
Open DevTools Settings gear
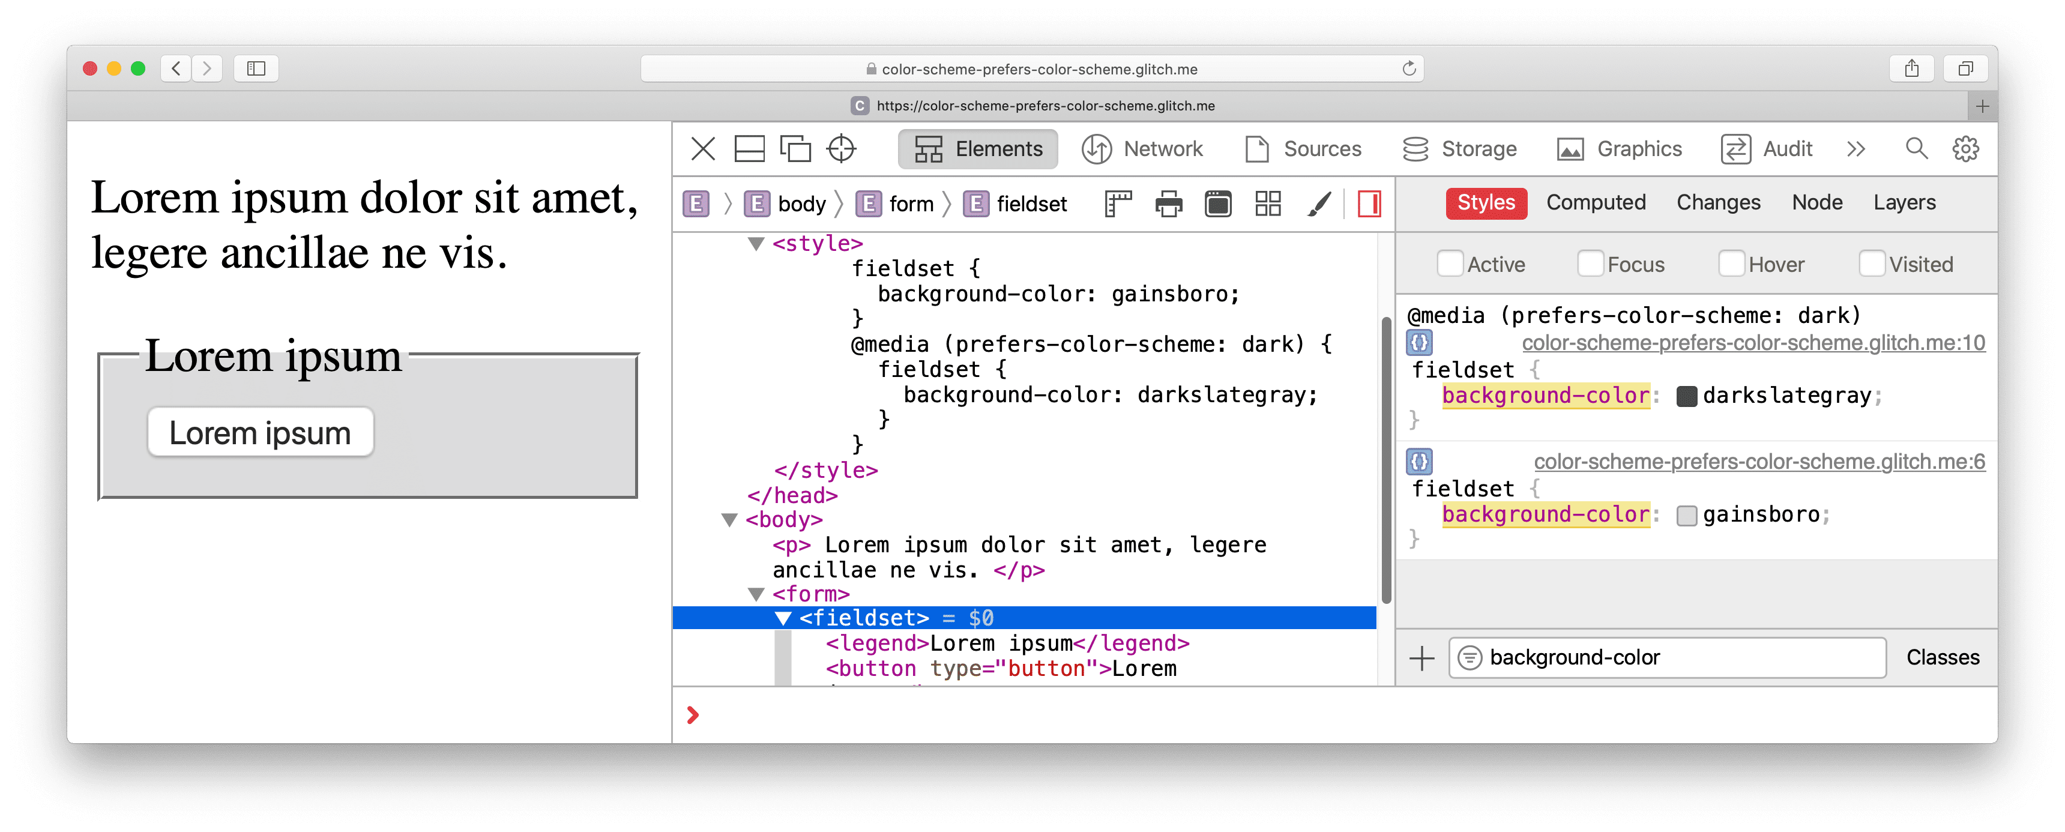pyautogui.click(x=1971, y=149)
